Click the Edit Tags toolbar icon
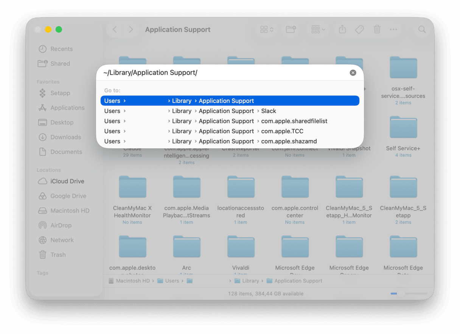The height and width of the screenshot is (334, 460). click(x=359, y=30)
